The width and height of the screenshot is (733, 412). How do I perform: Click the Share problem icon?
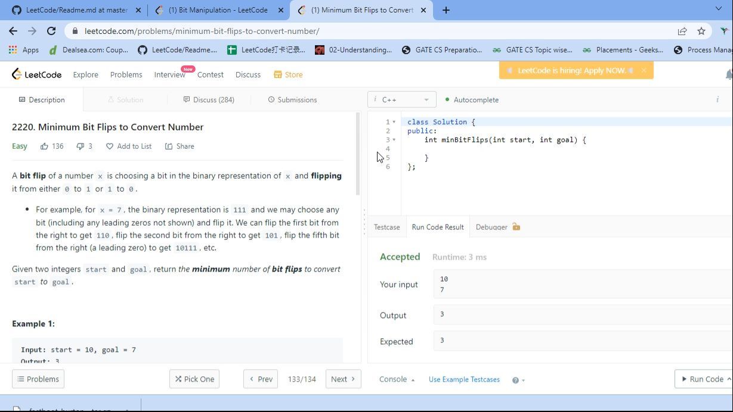pyautogui.click(x=169, y=146)
